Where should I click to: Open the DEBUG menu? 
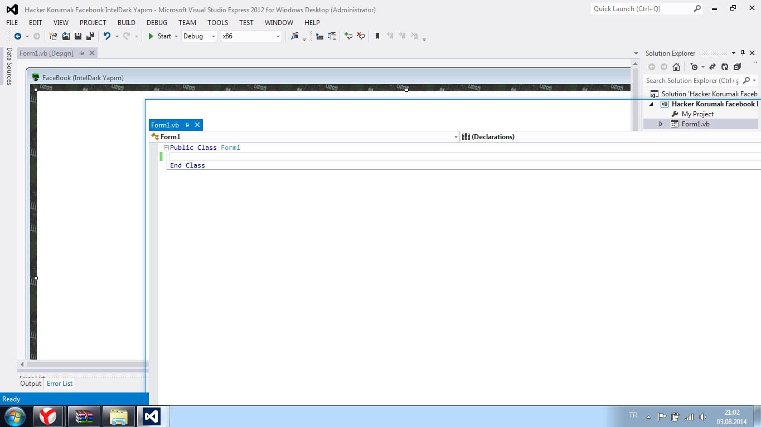pyautogui.click(x=157, y=23)
